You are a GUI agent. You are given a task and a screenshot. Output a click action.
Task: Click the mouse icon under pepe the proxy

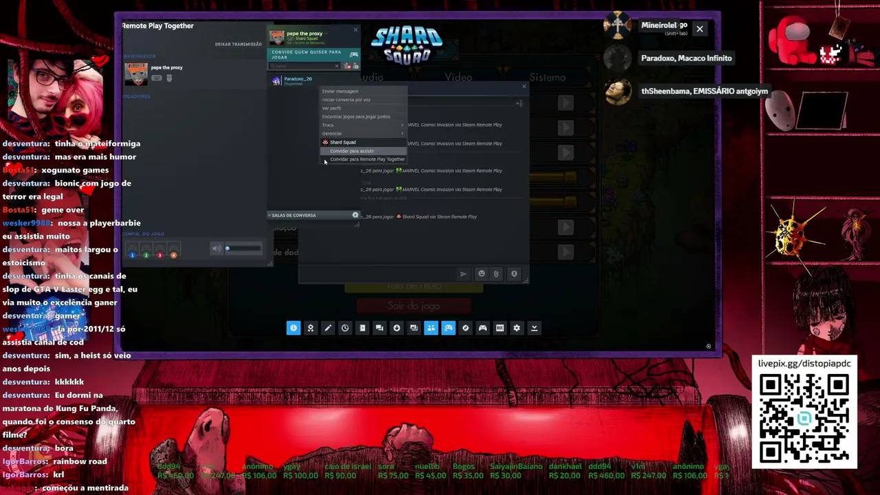[169, 78]
